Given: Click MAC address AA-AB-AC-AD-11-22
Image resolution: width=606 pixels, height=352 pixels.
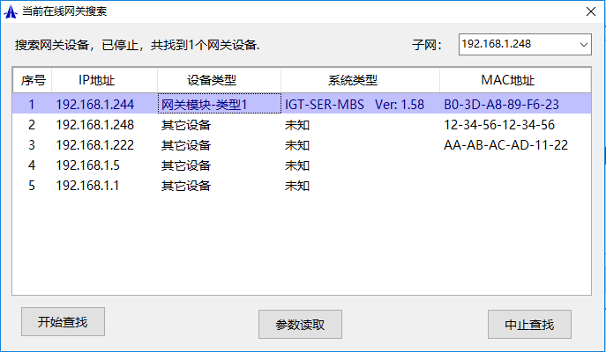Looking at the screenshot, I should (x=505, y=145).
